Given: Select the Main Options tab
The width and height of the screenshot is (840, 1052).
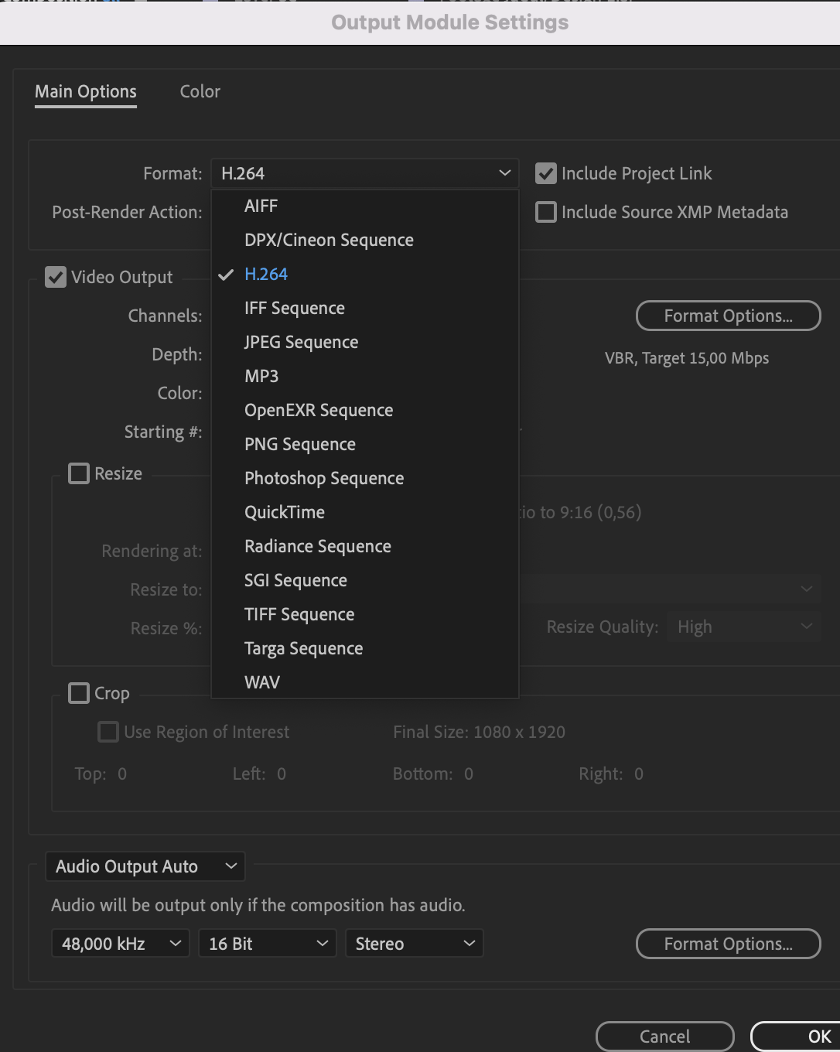Looking at the screenshot, I should [x=85, y=91].
